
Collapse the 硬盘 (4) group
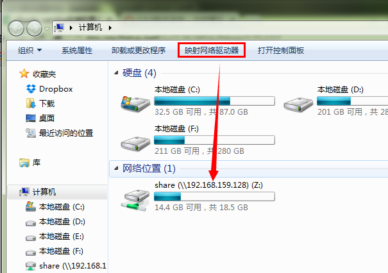[x=116, y=72]
